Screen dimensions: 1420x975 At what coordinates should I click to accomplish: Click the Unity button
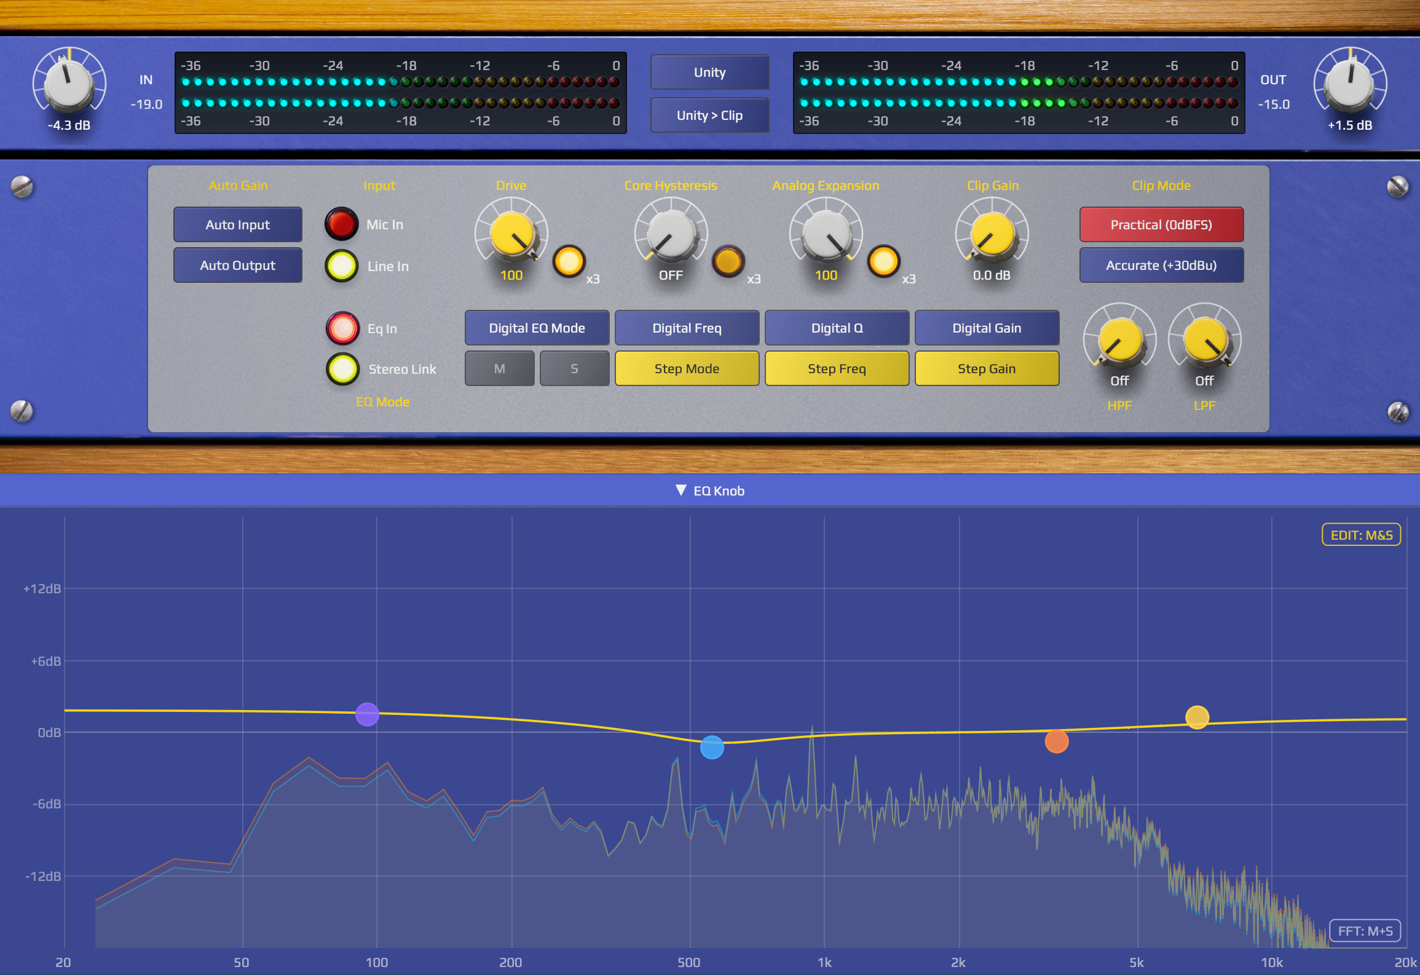710,73
